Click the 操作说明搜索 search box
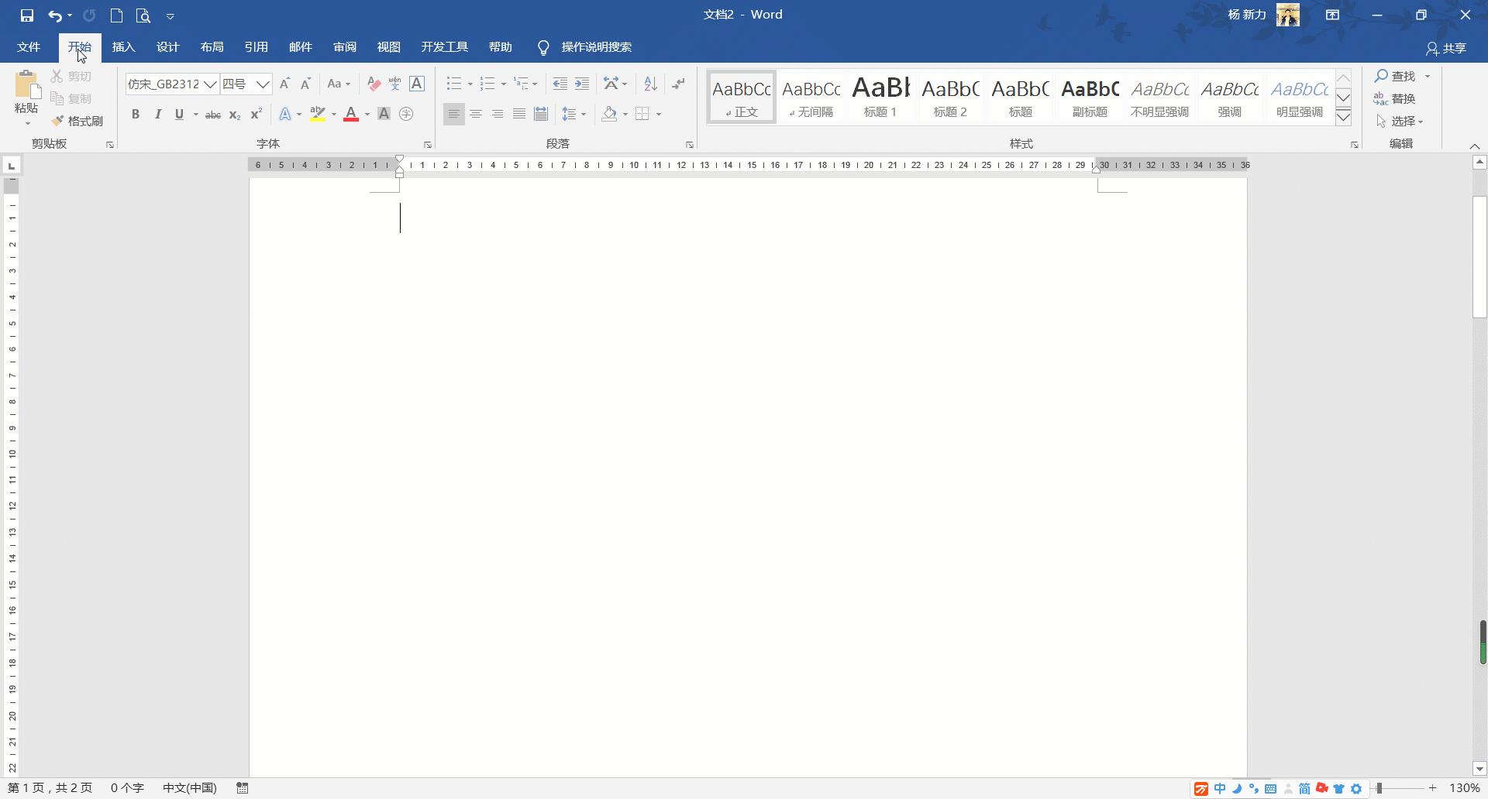Viewport: 1488px width, 799px height. coord(596,47)
